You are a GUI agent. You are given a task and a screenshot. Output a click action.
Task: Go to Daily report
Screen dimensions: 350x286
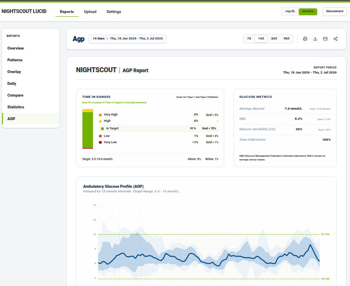(31, 84)
